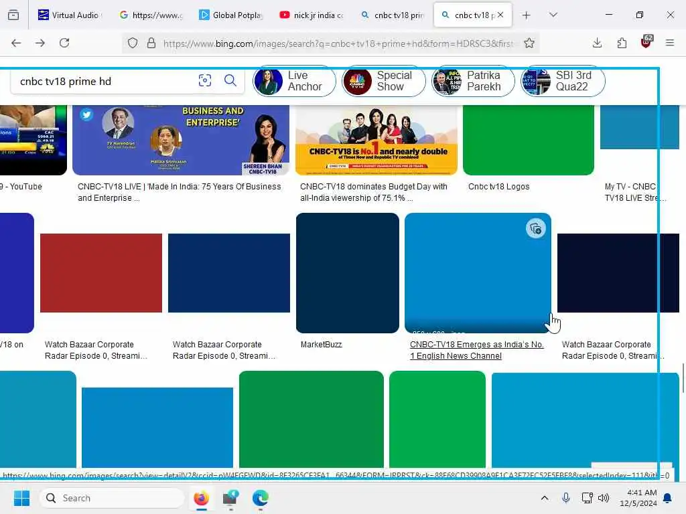The image size is (686, 514).
Task: Save image using collection icon on thumbnail
Action: (535, 229)
